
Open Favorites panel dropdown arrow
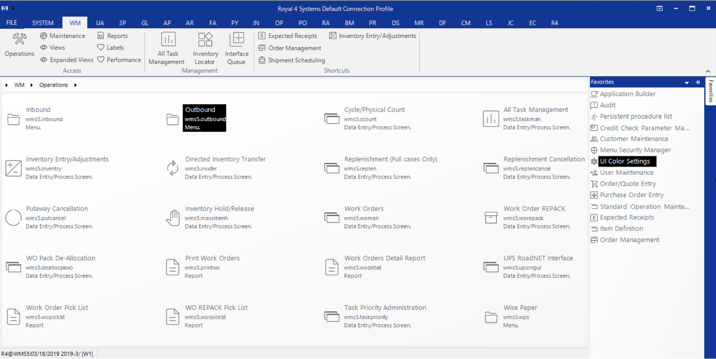[x=687, y=82]
